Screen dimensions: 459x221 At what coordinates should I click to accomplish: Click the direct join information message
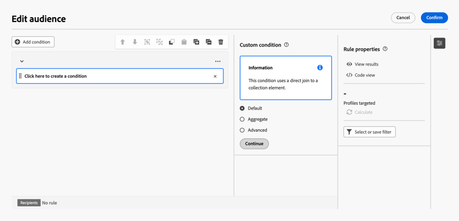[x=283, y=84]
